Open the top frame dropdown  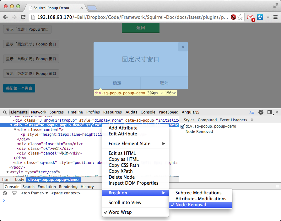35,193
